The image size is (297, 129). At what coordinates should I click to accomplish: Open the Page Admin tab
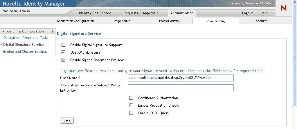[x=122, y=21]
